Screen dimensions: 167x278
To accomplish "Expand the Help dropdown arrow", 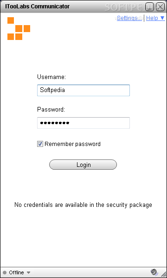I will (162, 18).
